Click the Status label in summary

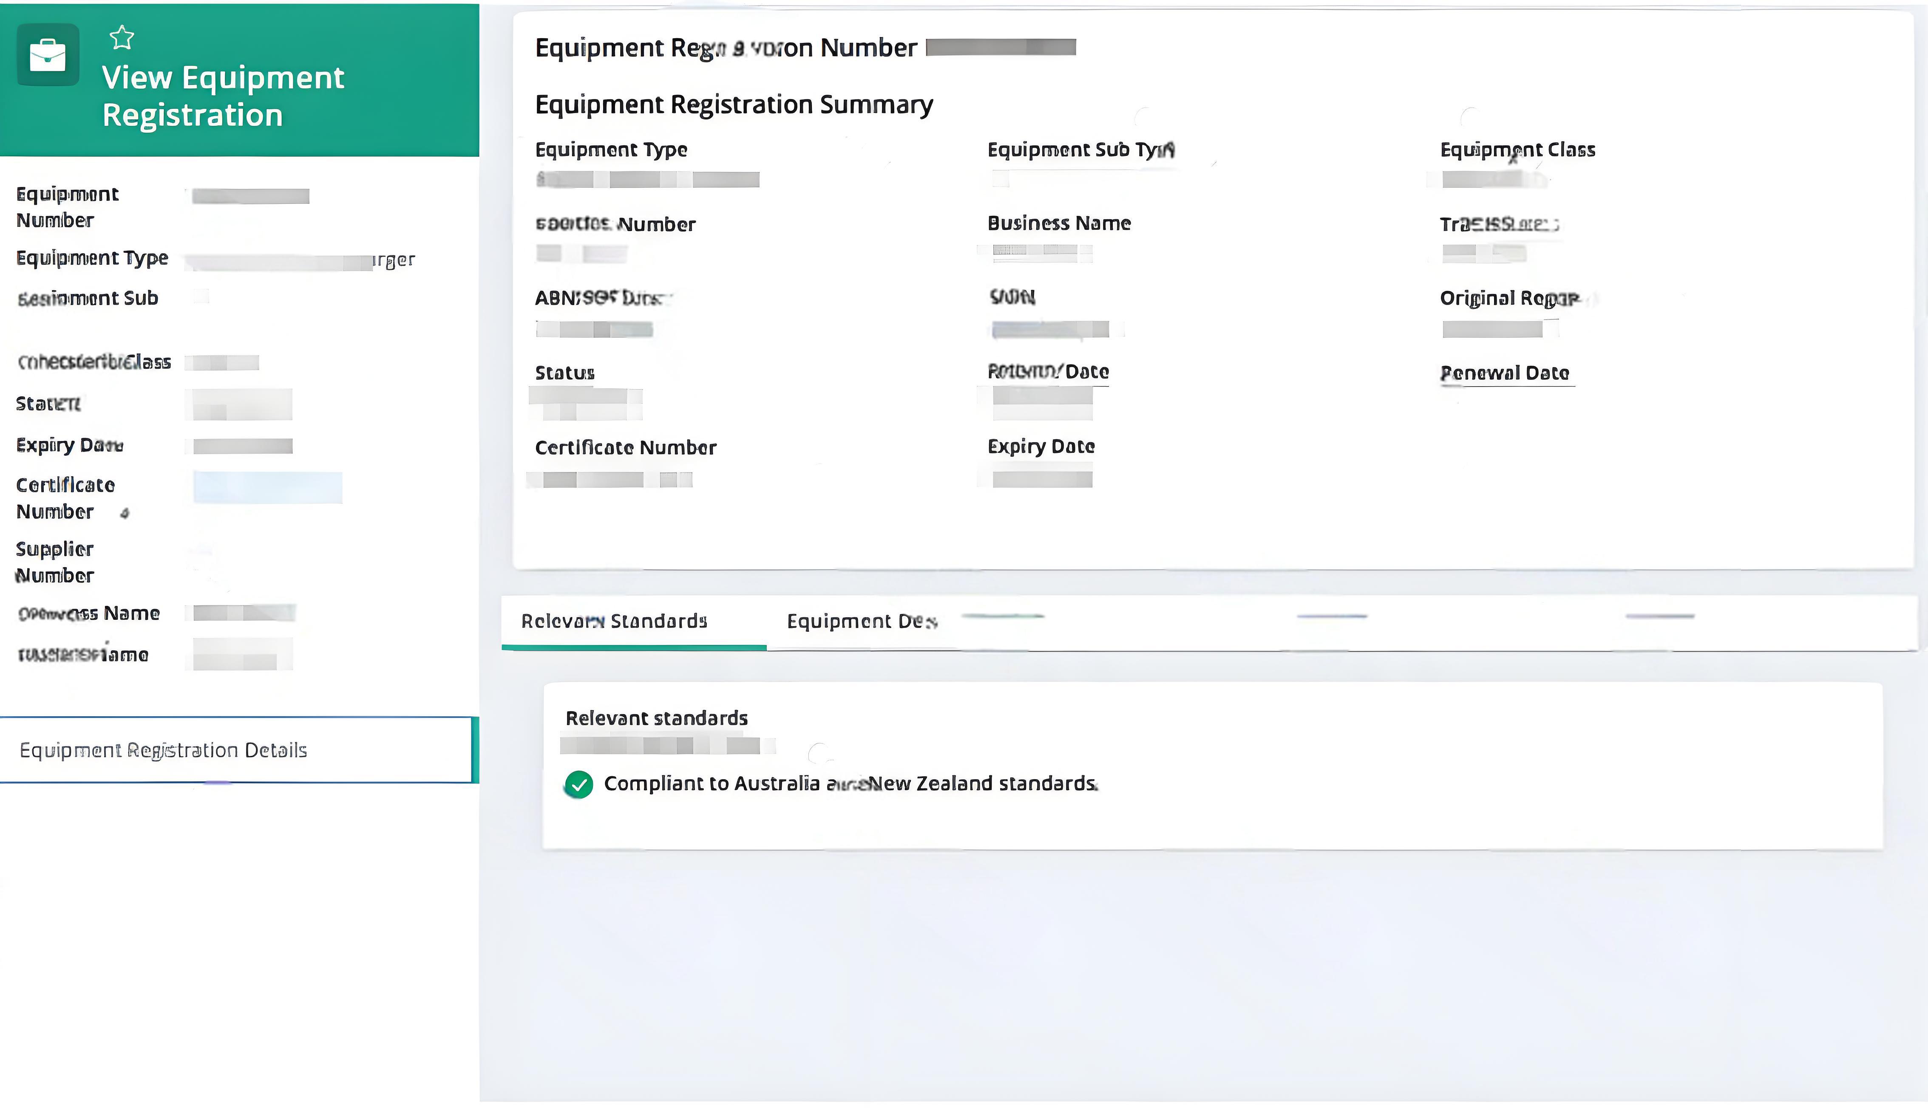[x=565, y=373]
